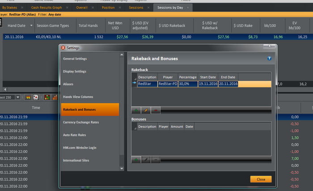This screenshot has height=191, width=313.
Task: Switch to the Position tab
Action: [x=108, y=8]
